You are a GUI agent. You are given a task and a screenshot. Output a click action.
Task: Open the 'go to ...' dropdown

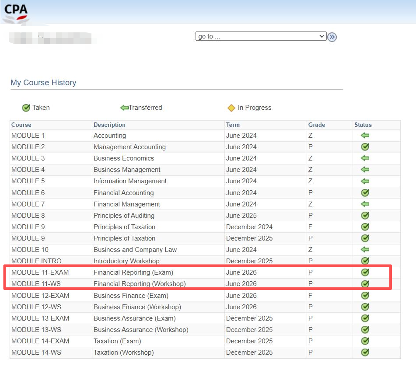pyautogui.click(x=261, y=36)
